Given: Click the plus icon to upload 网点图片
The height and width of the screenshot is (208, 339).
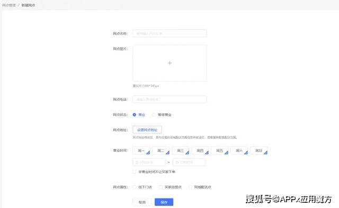Looking at the screenshot, I should [169, 63].
